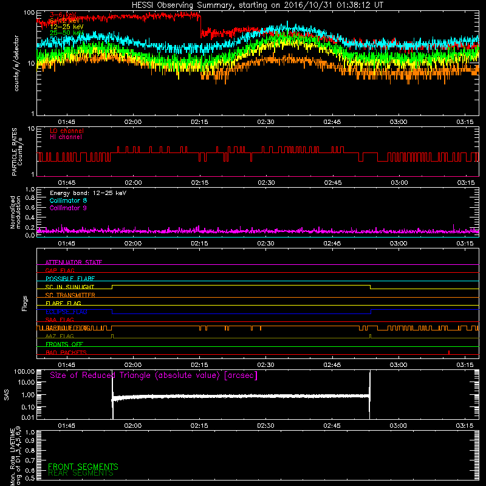Select the AAZ FLAG label
Viewport: 486px width, 486px height.
tap(60, 336)
